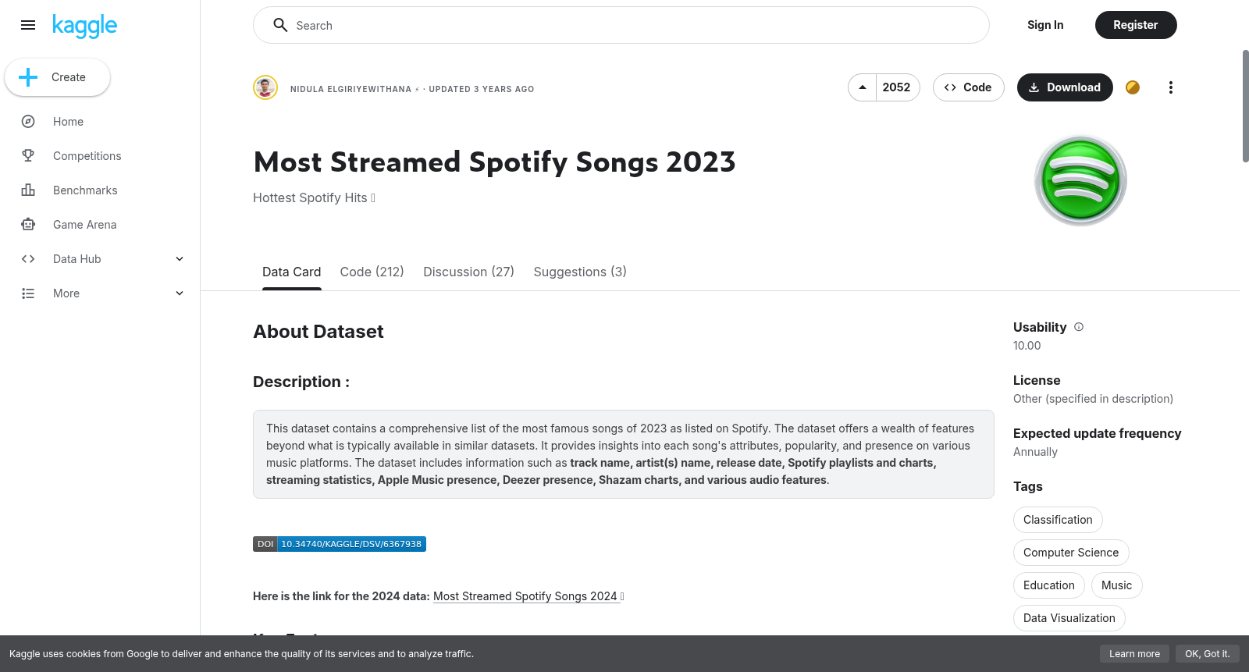Image resolution: width=1249 pixels, height=672 pixels.
Task: Go to Home in sidebar
Action: pyautogui.click(x=68, y=122)
